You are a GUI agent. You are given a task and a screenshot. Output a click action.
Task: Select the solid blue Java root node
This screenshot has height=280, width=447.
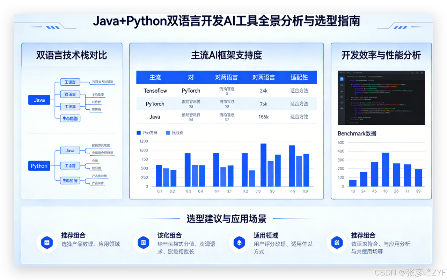(x=39, y=100)
